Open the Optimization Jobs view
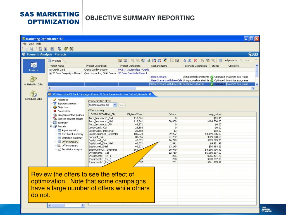The image size is (286, 215). coord(34,81)
